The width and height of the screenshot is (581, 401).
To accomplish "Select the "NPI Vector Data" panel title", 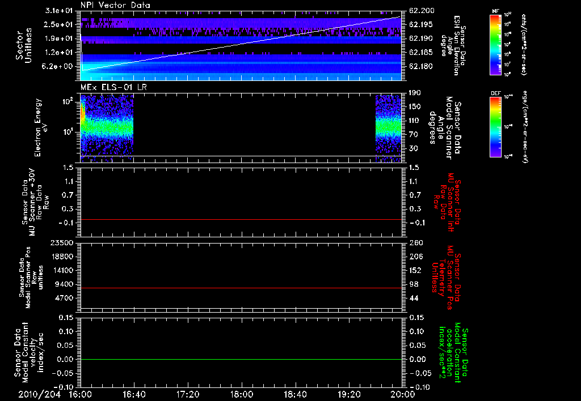I will (x=115, y=5).
